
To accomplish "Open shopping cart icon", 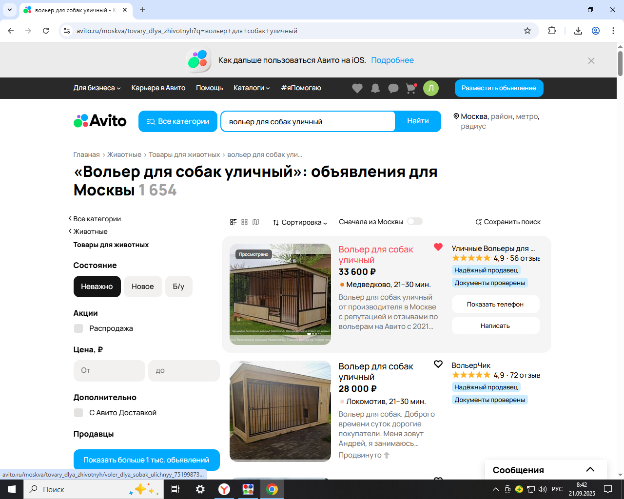I will coord(411,88).
